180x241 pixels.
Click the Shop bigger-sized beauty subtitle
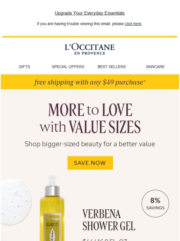(x=90, y=144)
